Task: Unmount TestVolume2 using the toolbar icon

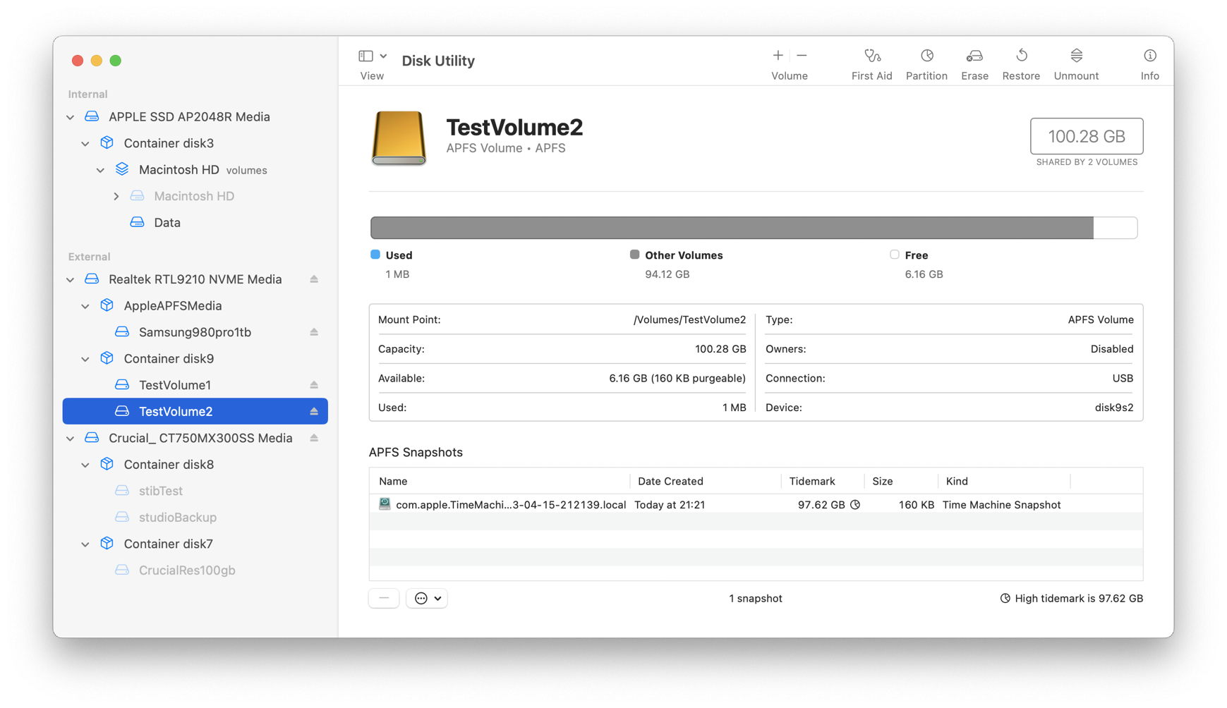Action: 1075,62
